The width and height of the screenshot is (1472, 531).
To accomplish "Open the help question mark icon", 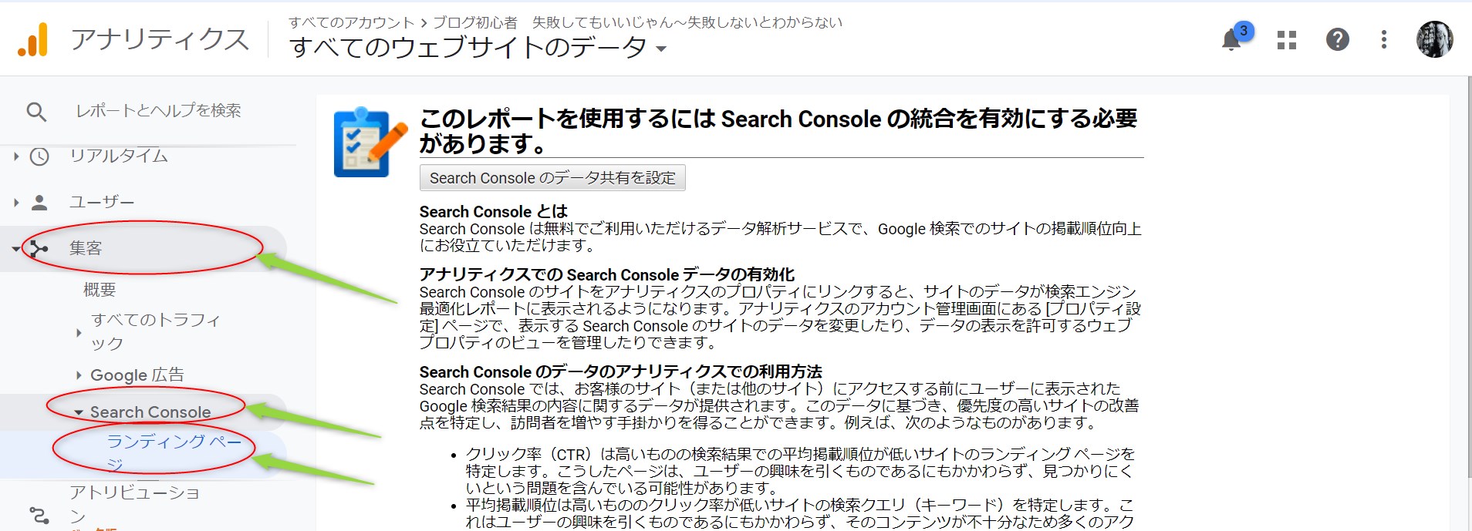I will [1337, 39].
